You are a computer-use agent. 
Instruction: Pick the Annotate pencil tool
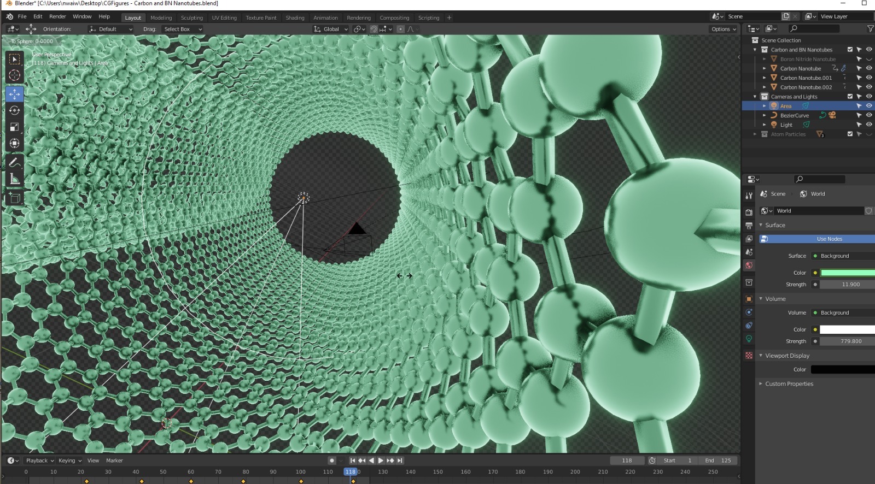[x=15, y=162]
